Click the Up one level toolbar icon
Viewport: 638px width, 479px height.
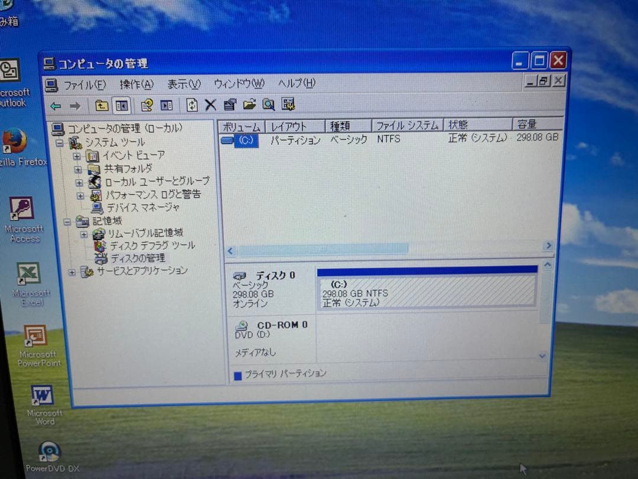(101, 105)
